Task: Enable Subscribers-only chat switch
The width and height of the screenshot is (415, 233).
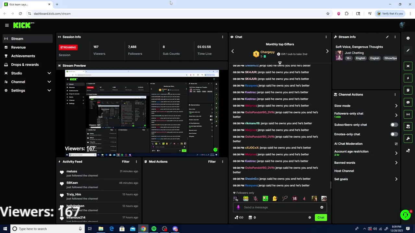Action: coord(394,125)
